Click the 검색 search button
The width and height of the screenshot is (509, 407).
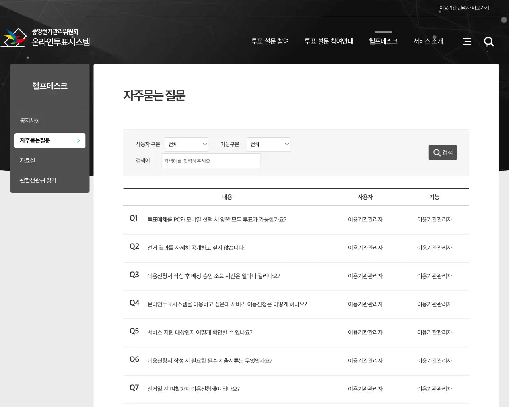442,152
